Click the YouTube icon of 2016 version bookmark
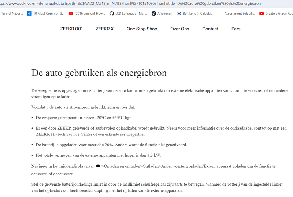Screen dimensions: 293x197 [x=71, y=14]
